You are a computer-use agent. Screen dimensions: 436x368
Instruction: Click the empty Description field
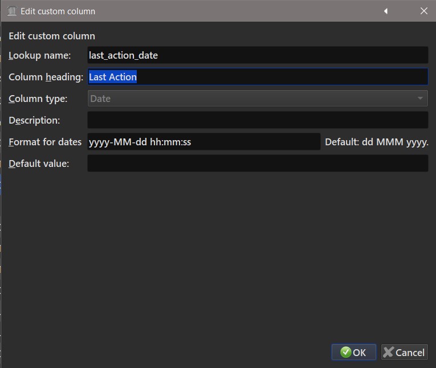[x=257, y=120]
